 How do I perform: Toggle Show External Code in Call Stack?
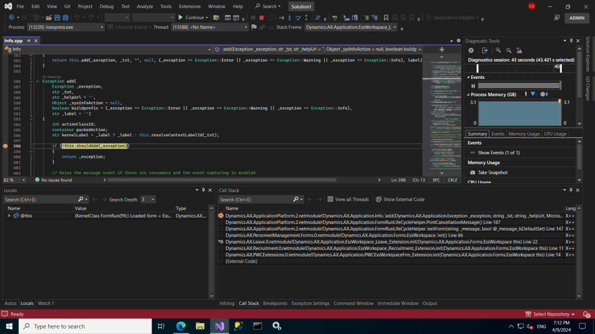(x=400, y=199)
